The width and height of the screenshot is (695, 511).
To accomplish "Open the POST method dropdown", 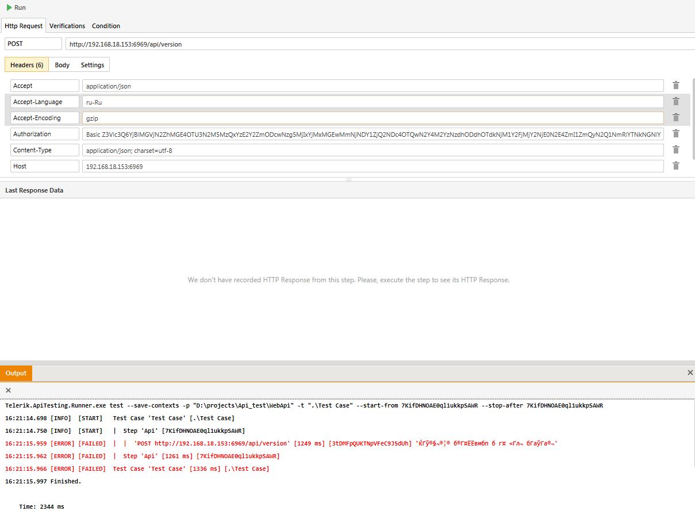I will (33, 44).
